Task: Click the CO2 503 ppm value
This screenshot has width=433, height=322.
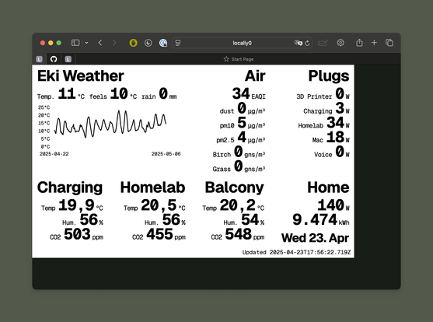Action: click(76, 234)
